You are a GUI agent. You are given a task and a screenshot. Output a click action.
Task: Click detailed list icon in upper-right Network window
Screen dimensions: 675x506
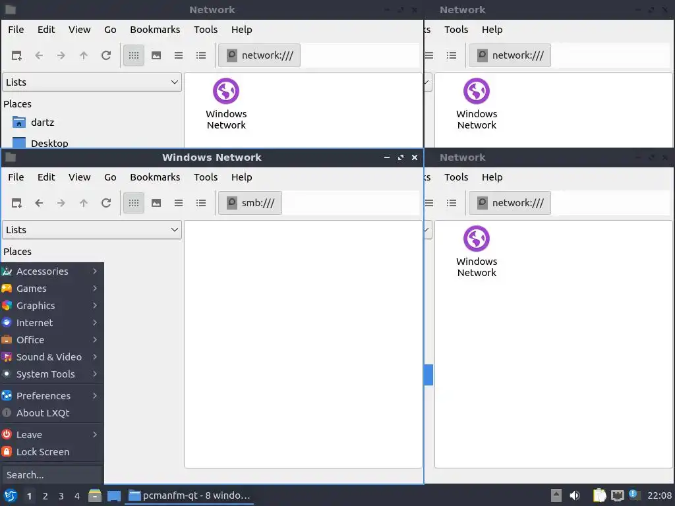click(452, 55)
